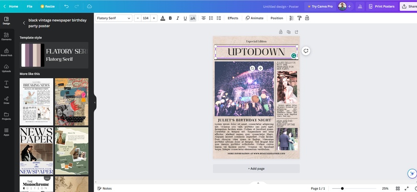Click the undo arrow
Viewport: 417px width, 192px height.
click(x=66, y=6)
